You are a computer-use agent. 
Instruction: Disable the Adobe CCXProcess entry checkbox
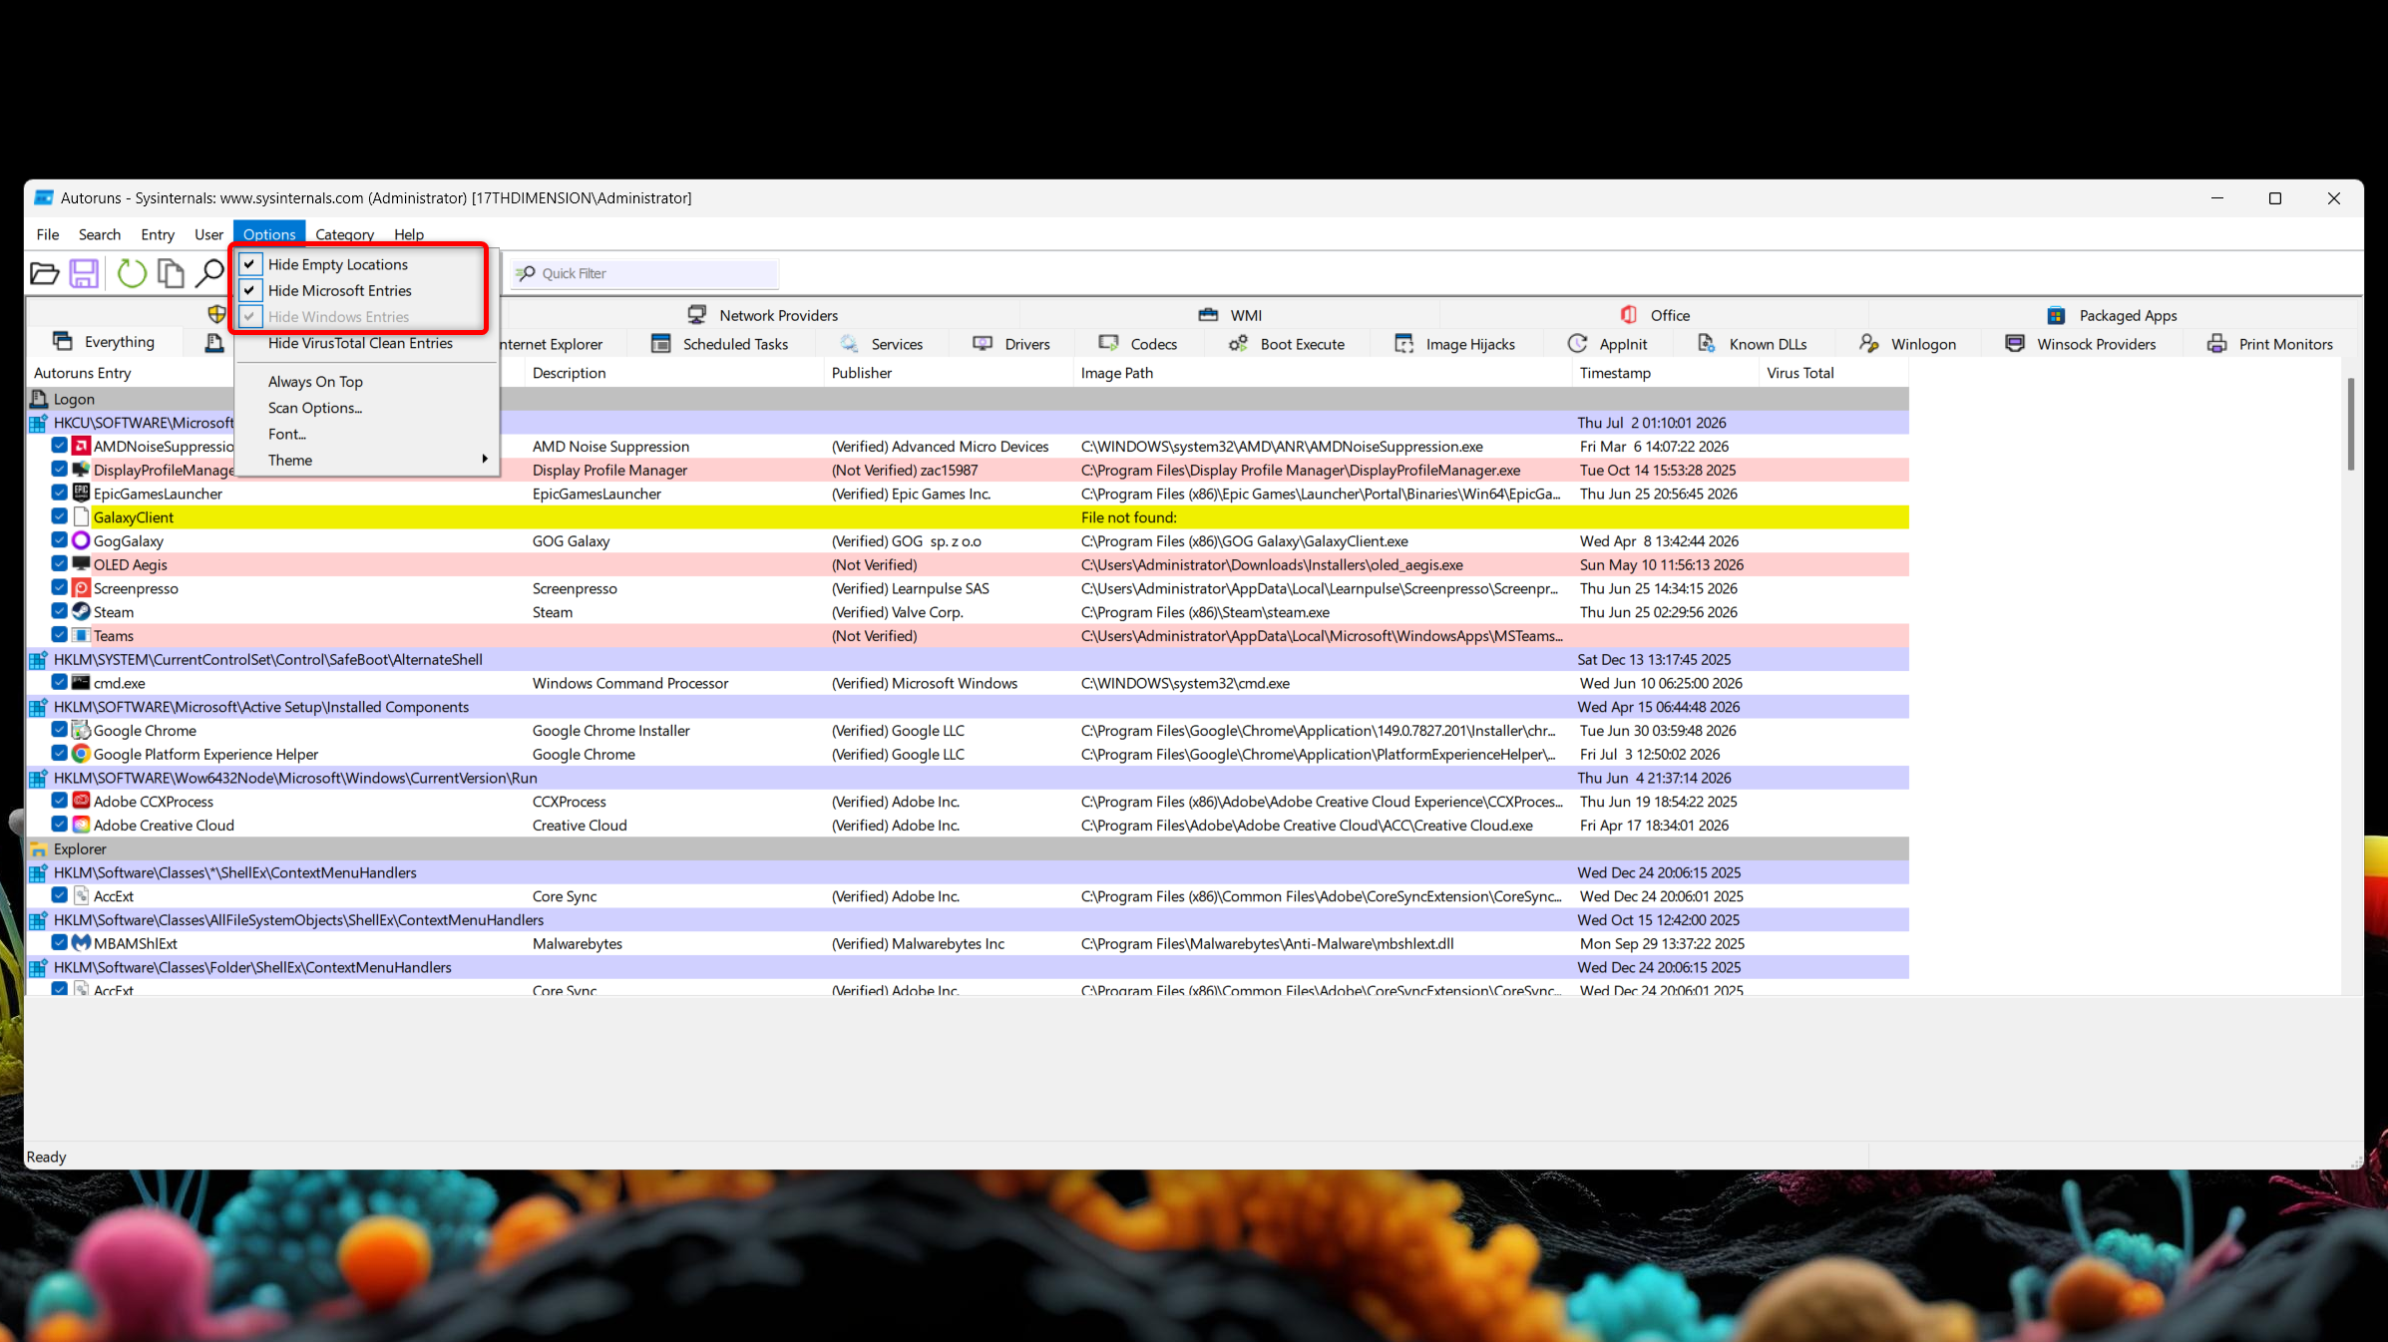[60, 801]
